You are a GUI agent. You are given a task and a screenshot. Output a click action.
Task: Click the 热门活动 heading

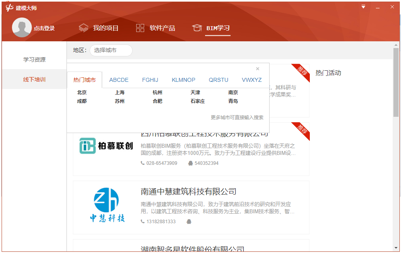(329, 73)
